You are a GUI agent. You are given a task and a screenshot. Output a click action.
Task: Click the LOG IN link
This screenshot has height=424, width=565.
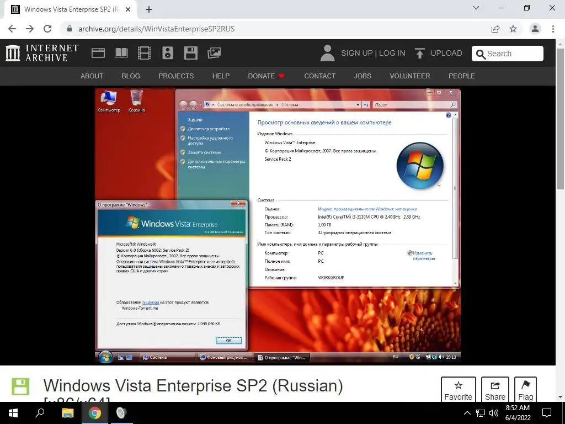click(x=392, y=53)
